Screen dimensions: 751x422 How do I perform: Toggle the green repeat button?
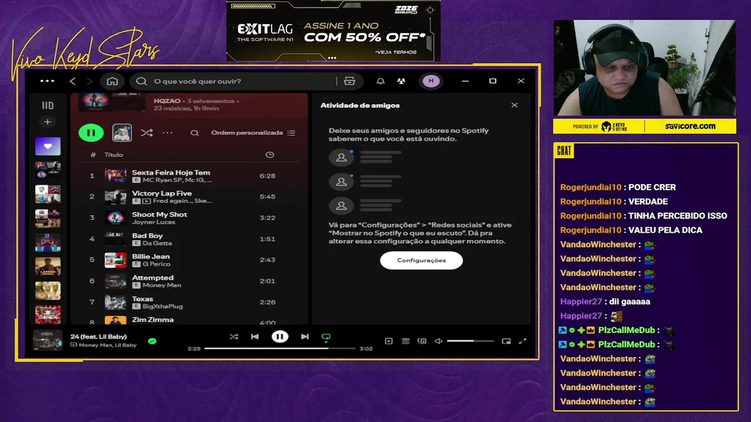pyautogui.click(x=326, y=337)
